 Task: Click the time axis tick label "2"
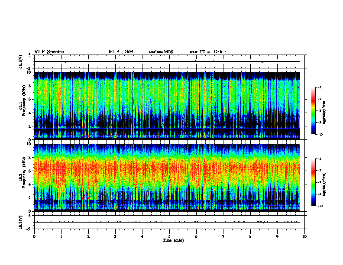[88, 236]
